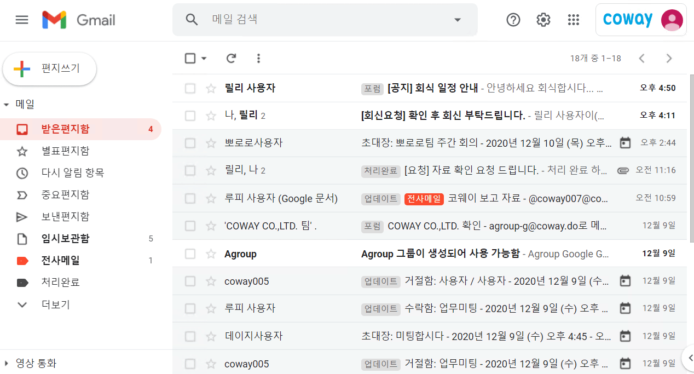The width and height of the screenshot is (694, 374).
Task: Open 별표편지함 folder
Action: (x=81, y=151)
